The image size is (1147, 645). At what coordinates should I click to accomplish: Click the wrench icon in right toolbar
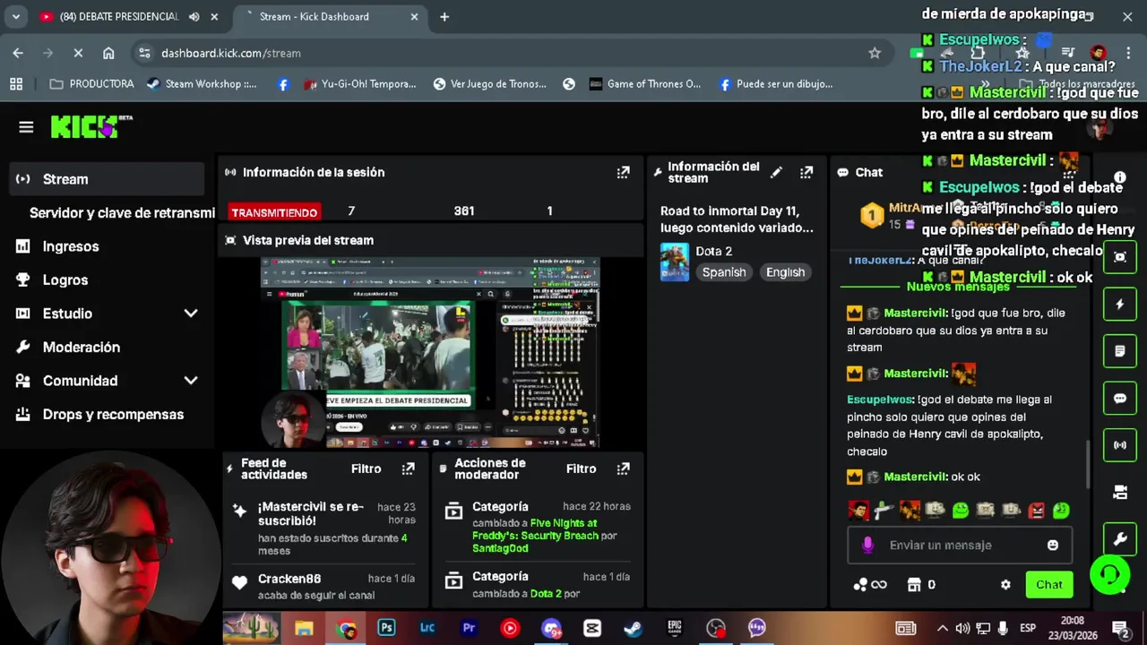click(x=1119, y=539)
